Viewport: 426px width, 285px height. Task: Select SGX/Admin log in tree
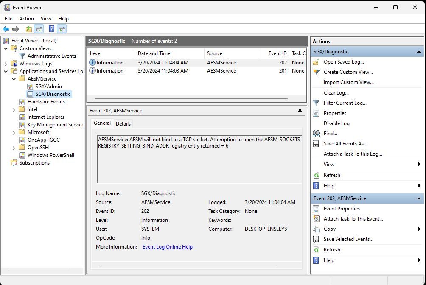point(49,87)
